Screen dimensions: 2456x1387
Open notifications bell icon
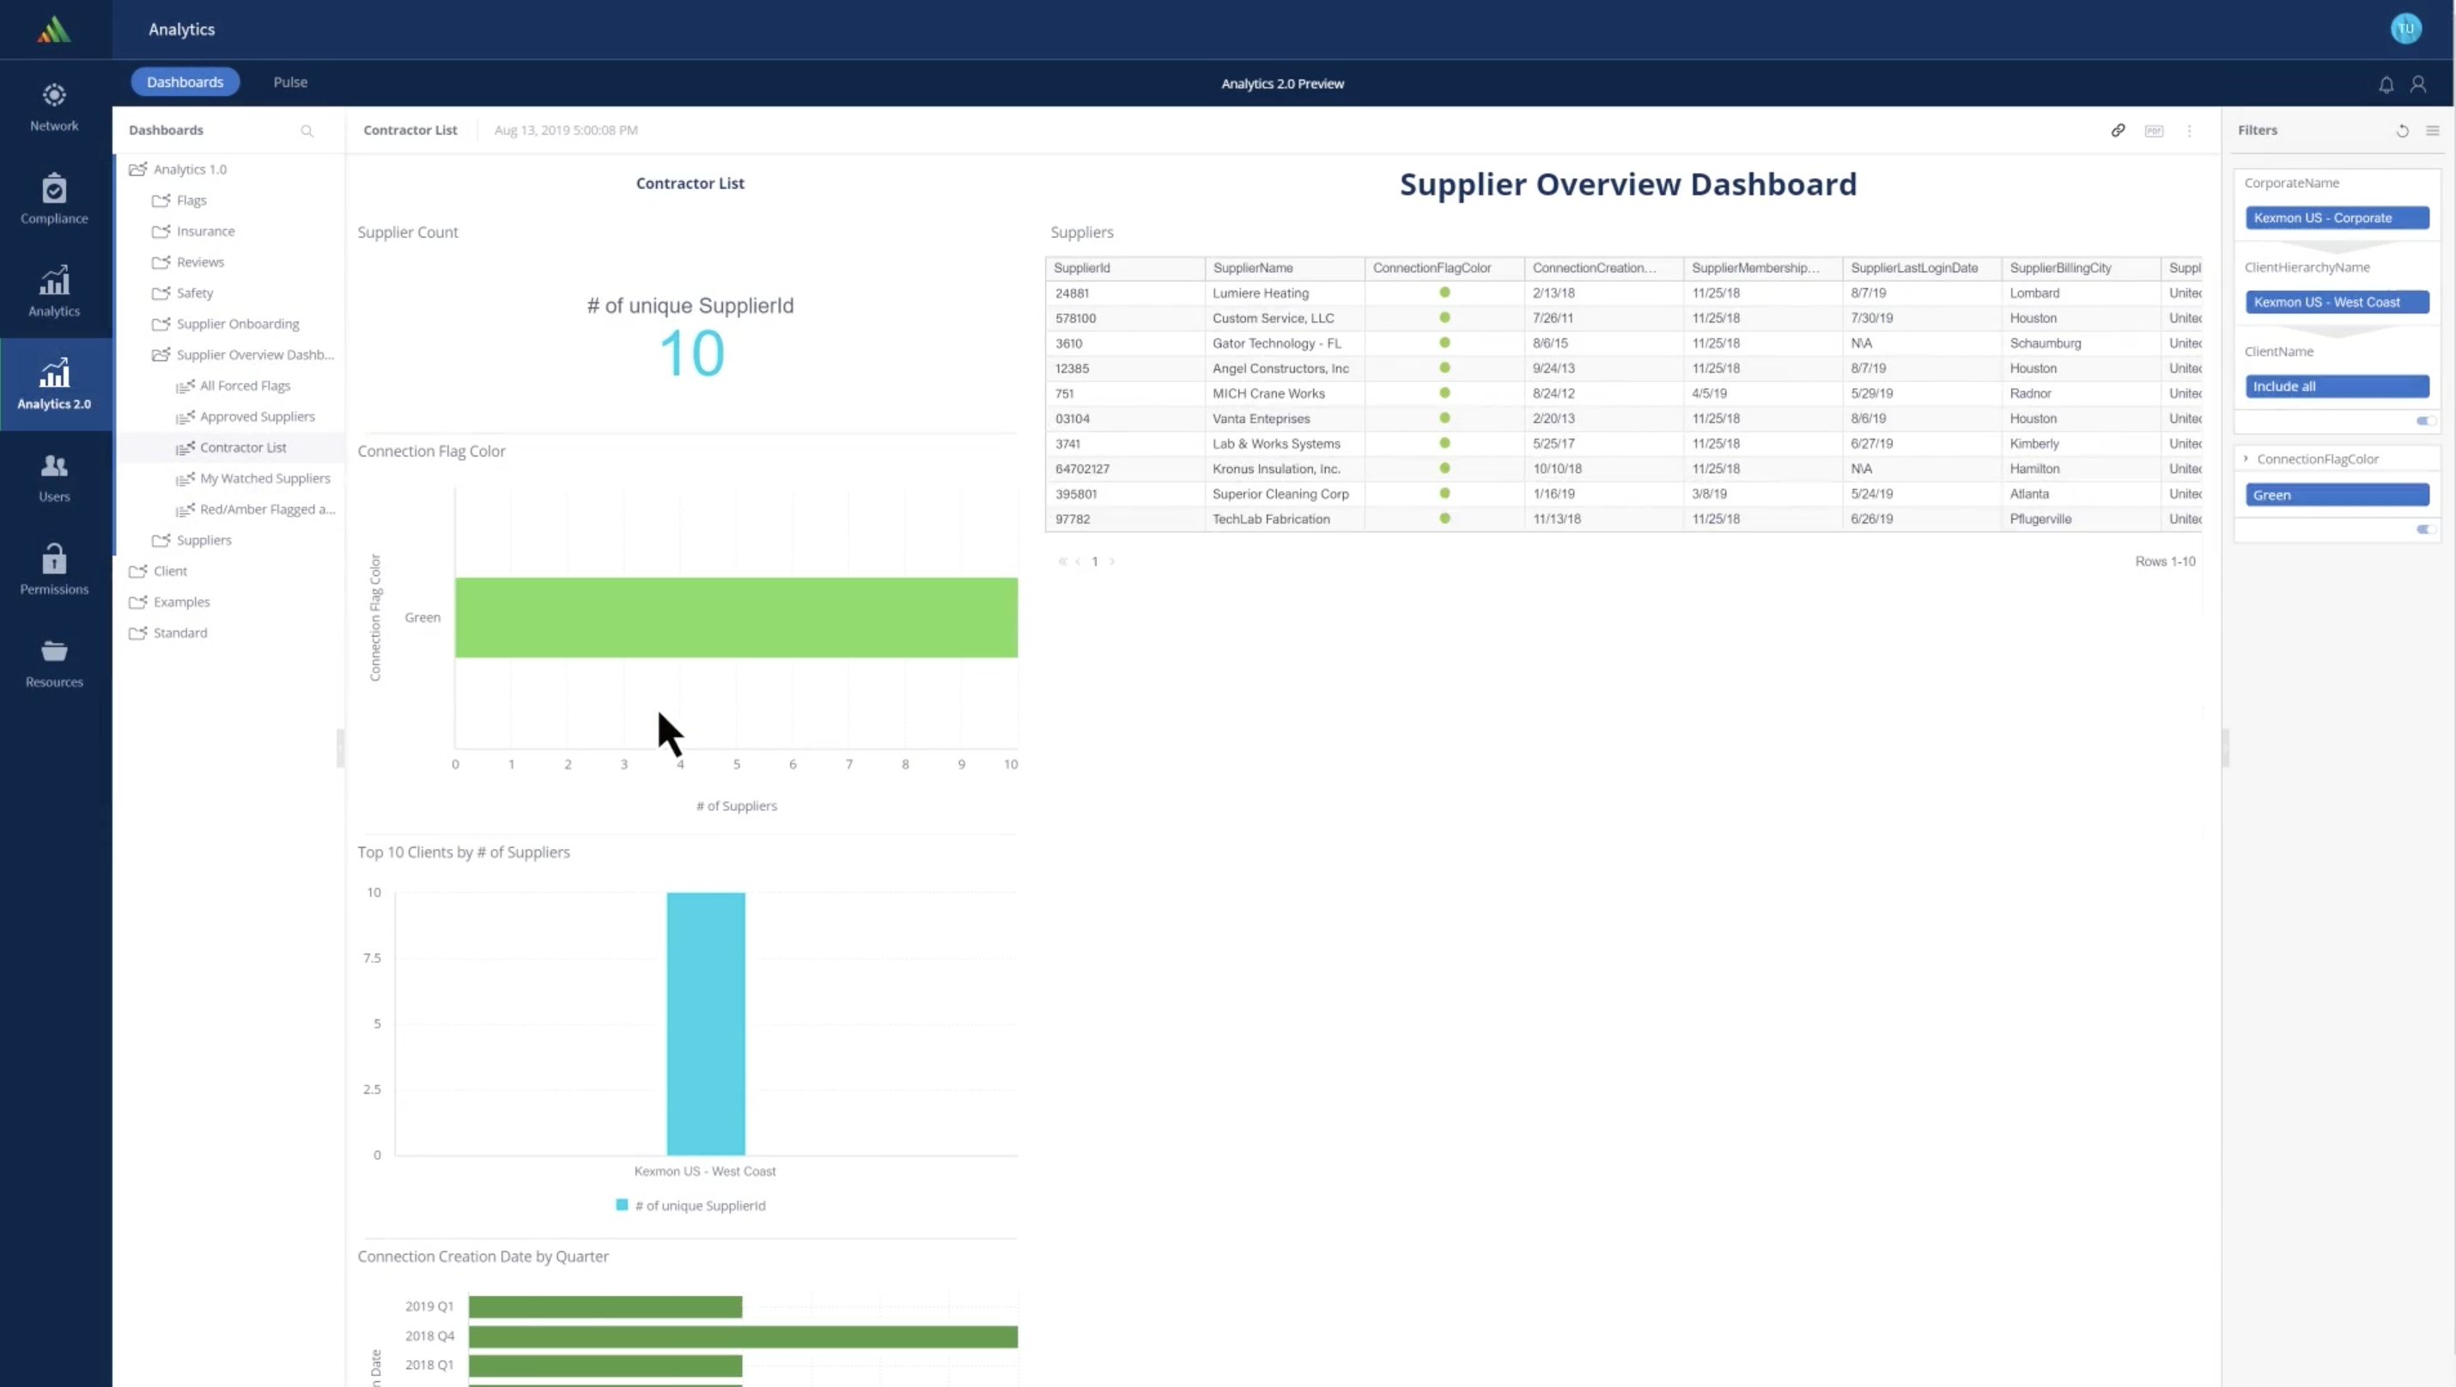tap(2386, 85)
